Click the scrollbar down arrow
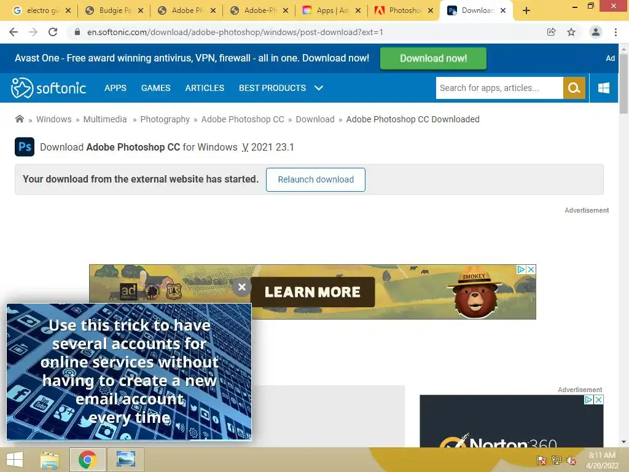The image size is (629, 472). pyautogui.click(x=623, y=442)
